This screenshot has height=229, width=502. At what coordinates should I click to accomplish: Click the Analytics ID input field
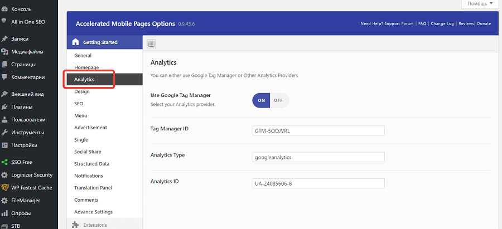point(318,183)
